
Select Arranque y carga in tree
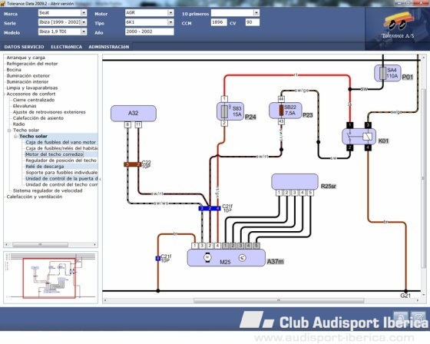[25, 58]
